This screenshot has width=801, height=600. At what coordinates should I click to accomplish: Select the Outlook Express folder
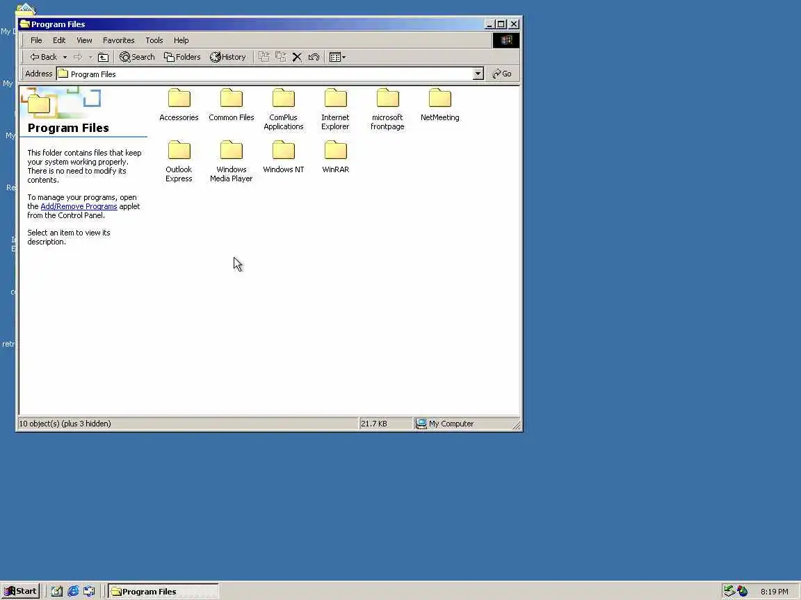coord(179,161)
